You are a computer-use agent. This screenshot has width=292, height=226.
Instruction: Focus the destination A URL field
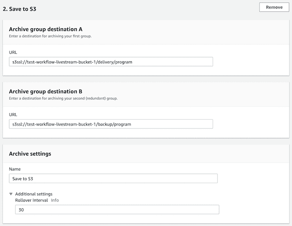click(x=111, y=62)
